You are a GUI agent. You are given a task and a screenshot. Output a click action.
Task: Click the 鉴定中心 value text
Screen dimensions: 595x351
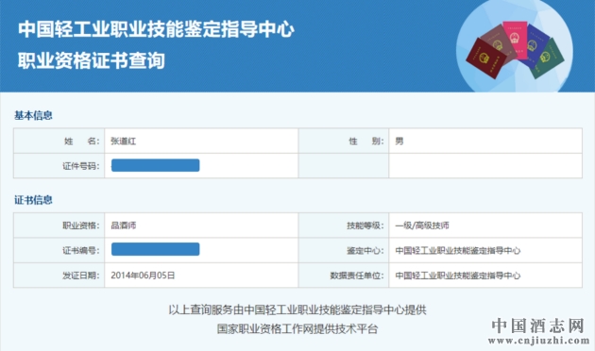pos(458,251)
